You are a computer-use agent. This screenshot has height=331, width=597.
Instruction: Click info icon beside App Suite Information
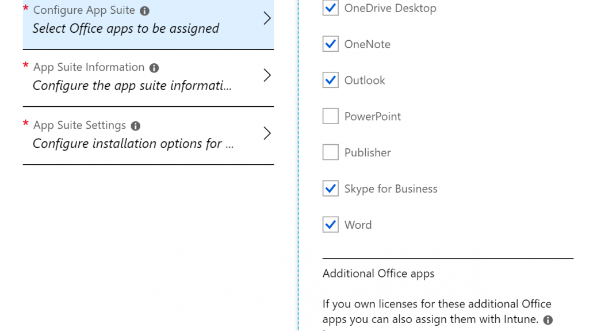tap(154, 68)
